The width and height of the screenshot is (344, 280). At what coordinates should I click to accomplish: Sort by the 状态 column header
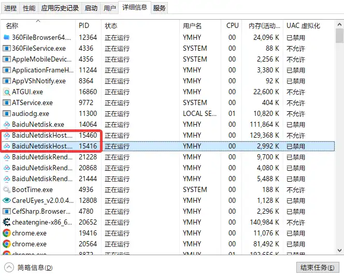[x=140, y=26]
